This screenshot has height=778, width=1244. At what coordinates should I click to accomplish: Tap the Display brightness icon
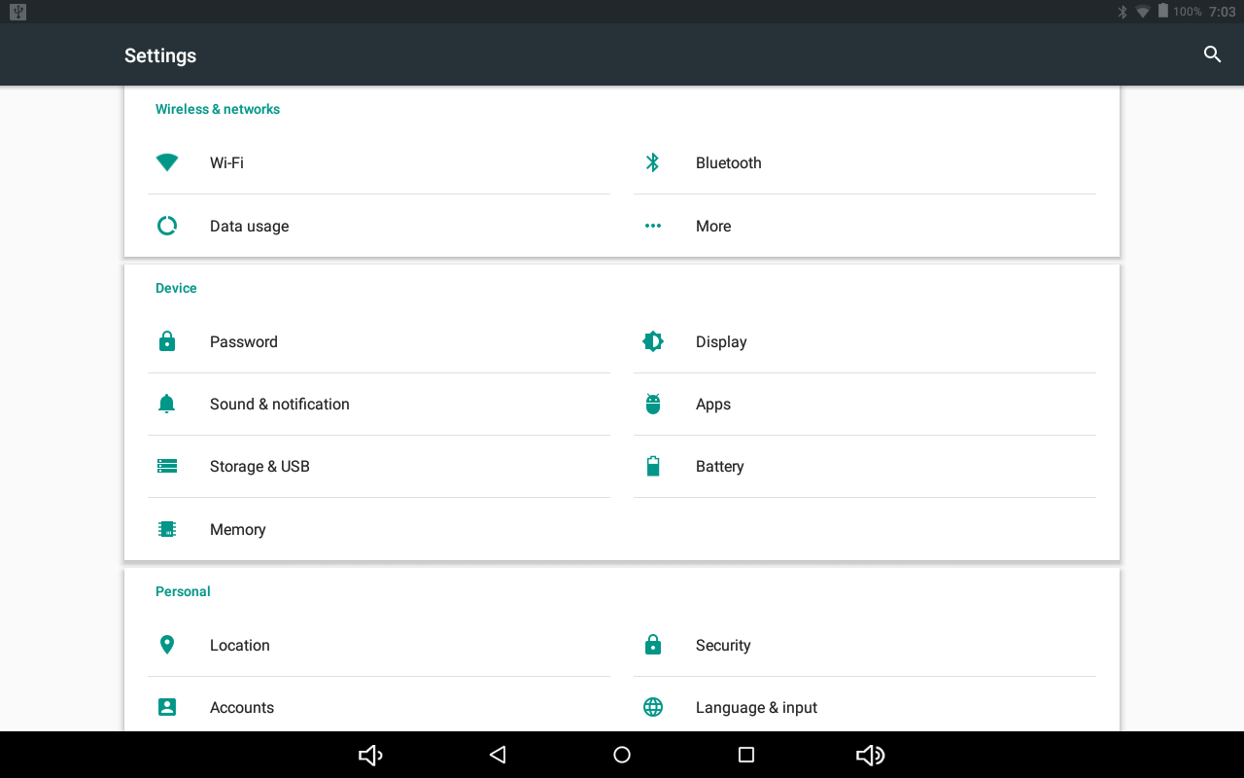pos(653,341)
